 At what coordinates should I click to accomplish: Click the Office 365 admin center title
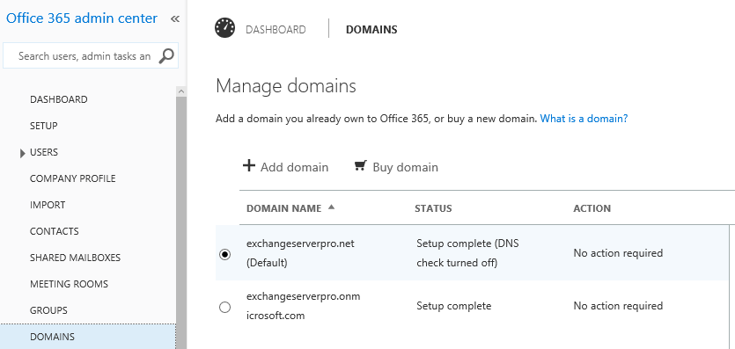82,18
